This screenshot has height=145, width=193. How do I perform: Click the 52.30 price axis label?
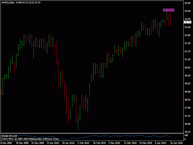click(187, 43)
